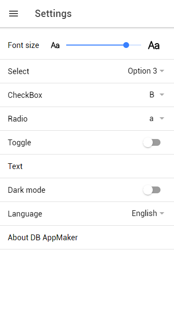Click the Radio value a
This screenshot has width=174, height=310.
pyautogui.click(x=151, y=119)
